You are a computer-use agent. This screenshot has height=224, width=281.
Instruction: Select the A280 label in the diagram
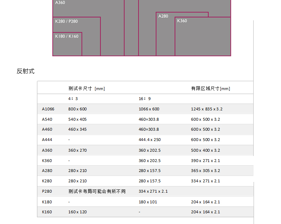pyautogui.click(x=163, y=16)
